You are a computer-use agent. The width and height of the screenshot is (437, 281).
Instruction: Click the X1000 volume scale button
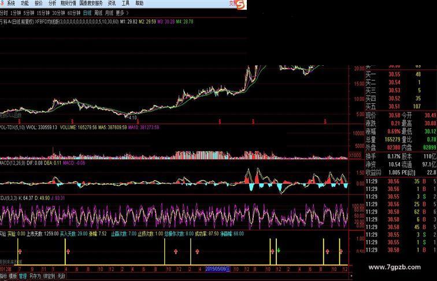click(355, 155)
